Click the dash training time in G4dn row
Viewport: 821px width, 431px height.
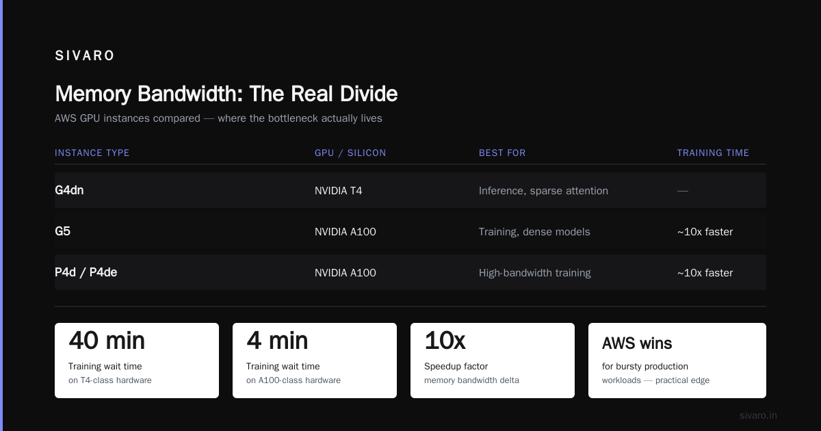pyautogui.click(x=683, y=191)
